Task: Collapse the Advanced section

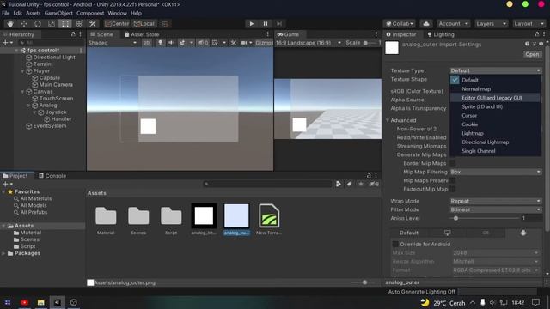Action: coord(388,120)
